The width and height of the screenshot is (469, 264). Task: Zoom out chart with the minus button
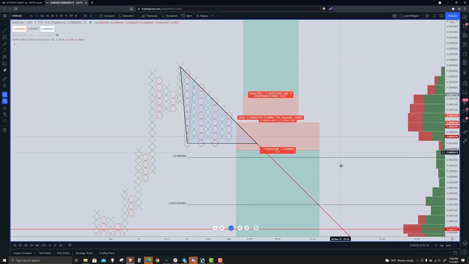[x=215, y=228]
